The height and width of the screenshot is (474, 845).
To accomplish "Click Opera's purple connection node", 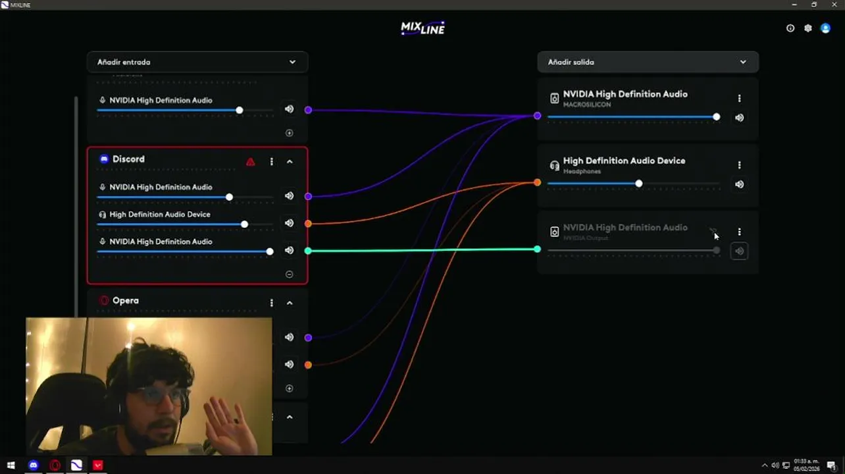I will [x=308, y=338].
